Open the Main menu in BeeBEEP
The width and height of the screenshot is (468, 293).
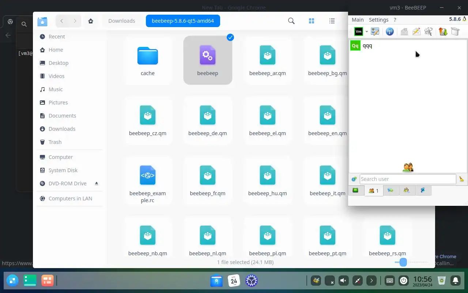pyautogui.click(x=358, y=20)
